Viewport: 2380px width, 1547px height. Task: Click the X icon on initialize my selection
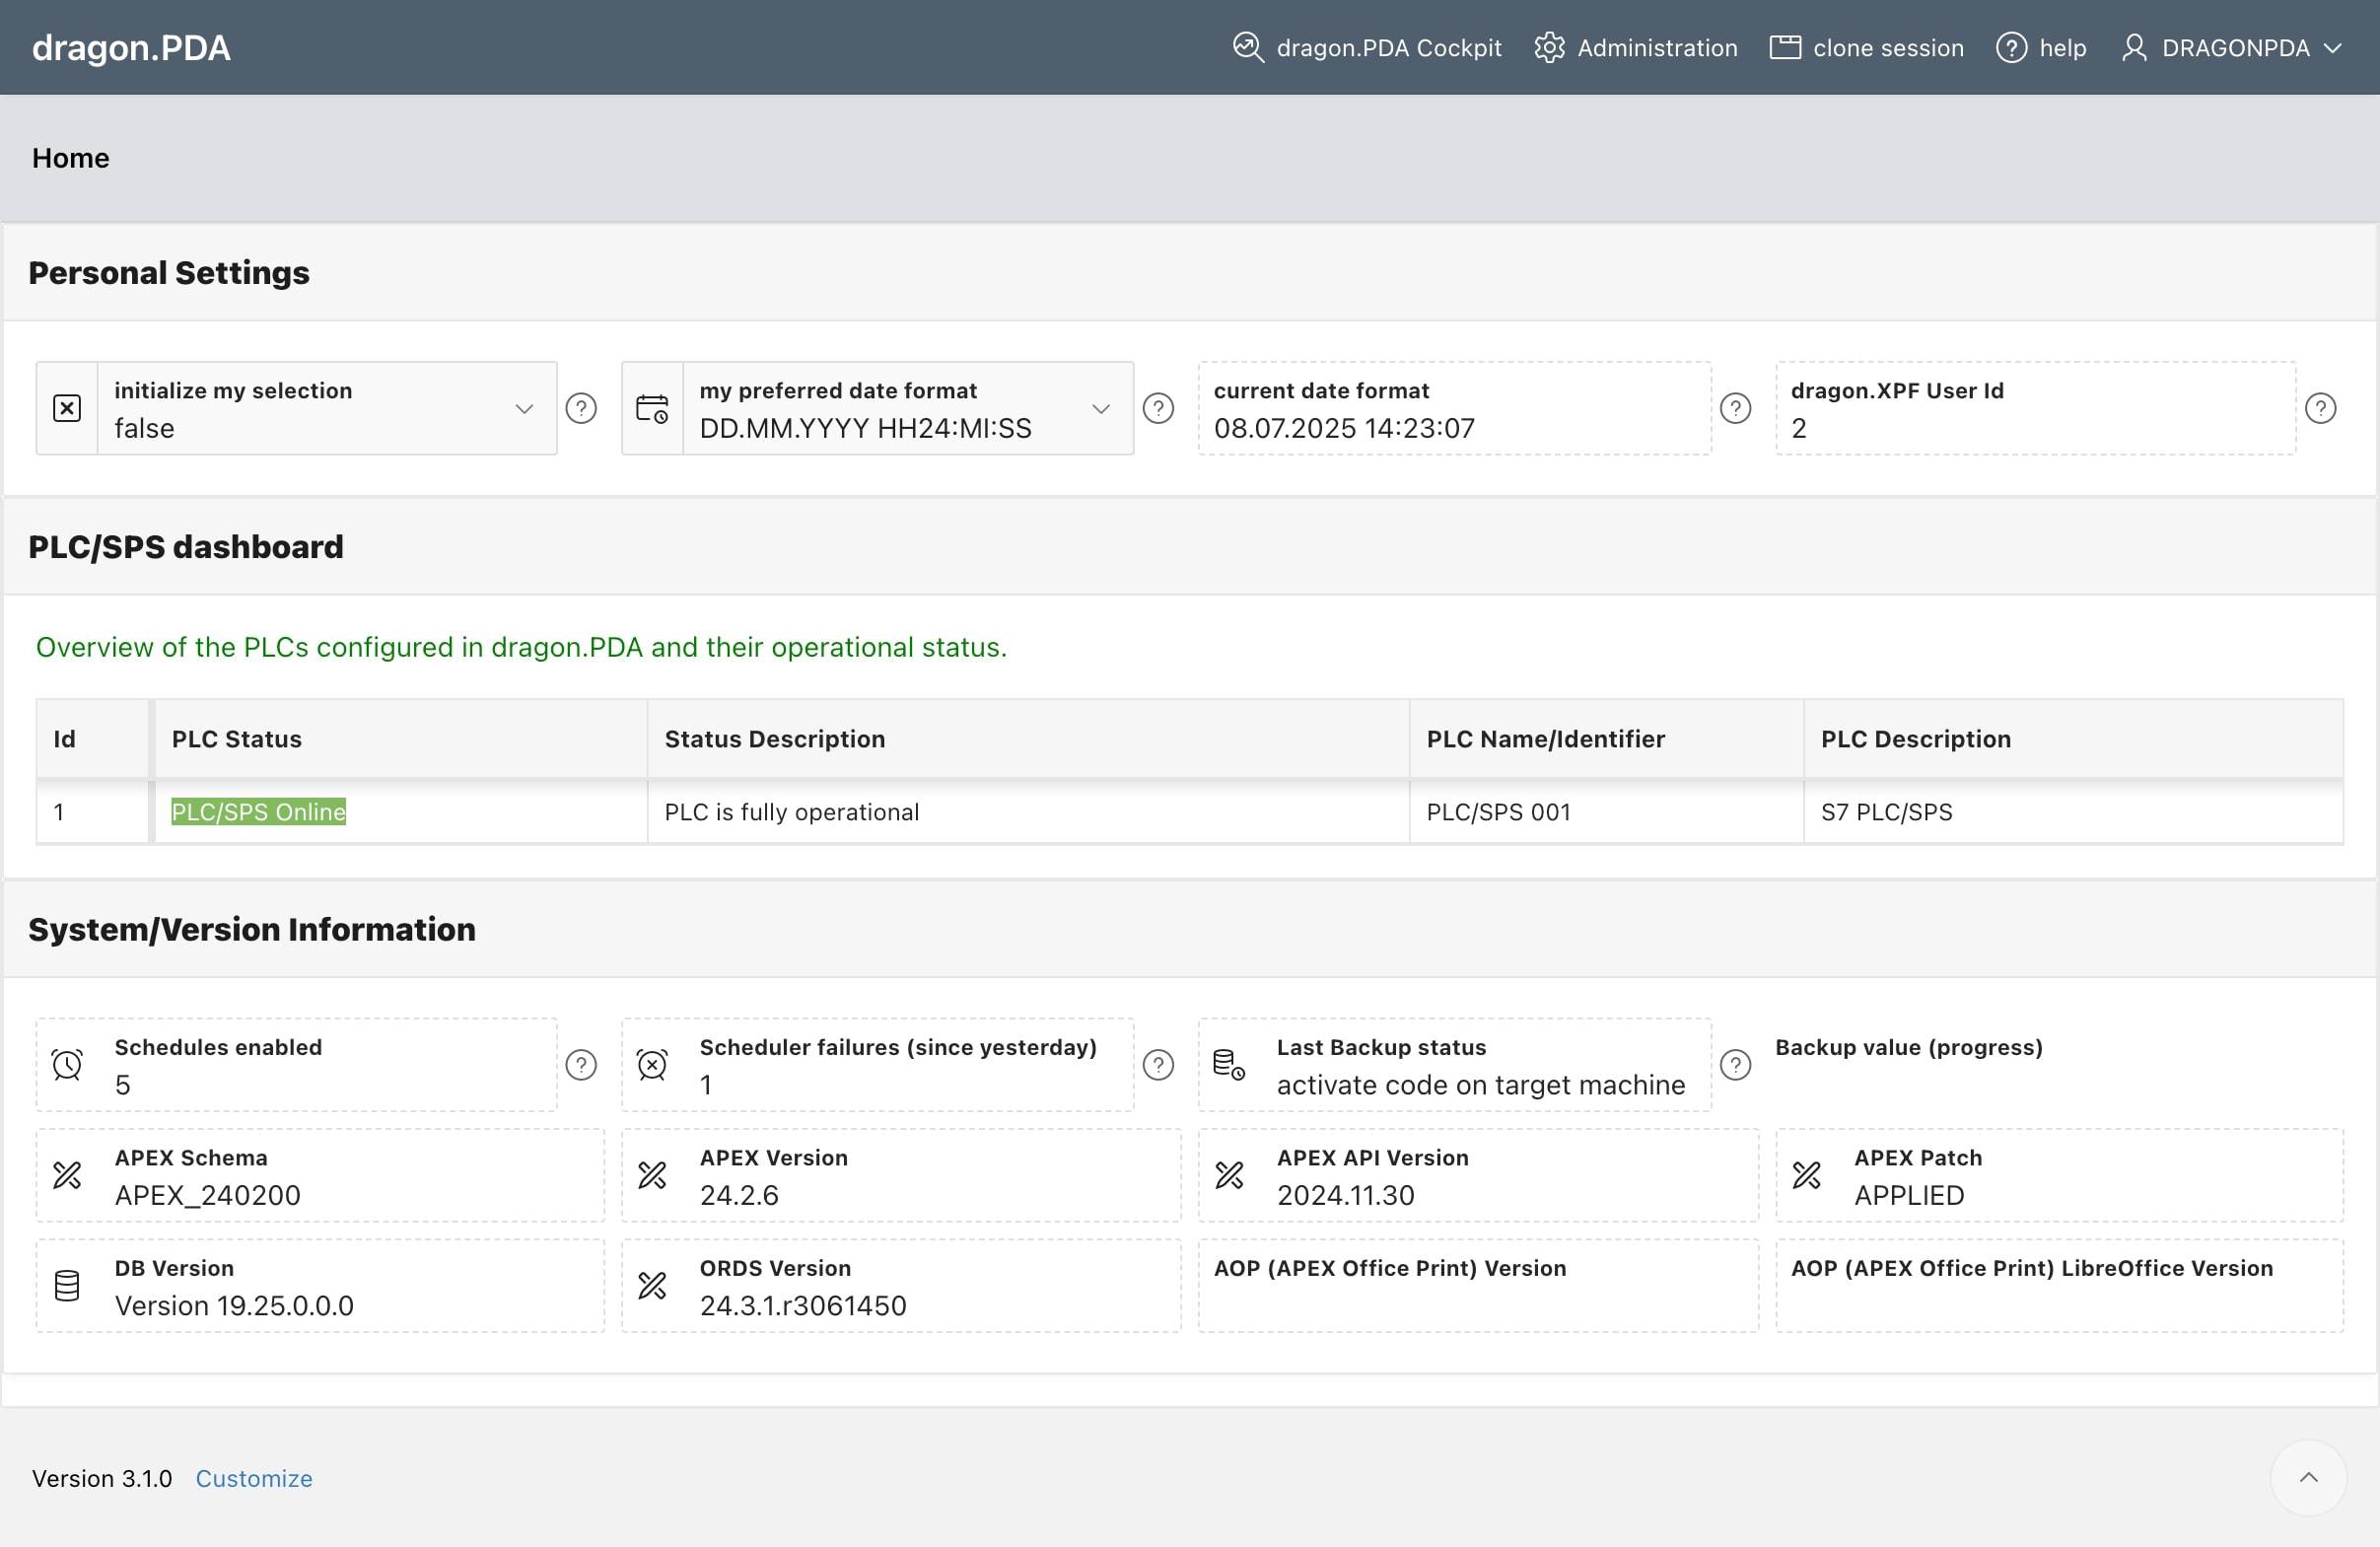coord(67,408)
